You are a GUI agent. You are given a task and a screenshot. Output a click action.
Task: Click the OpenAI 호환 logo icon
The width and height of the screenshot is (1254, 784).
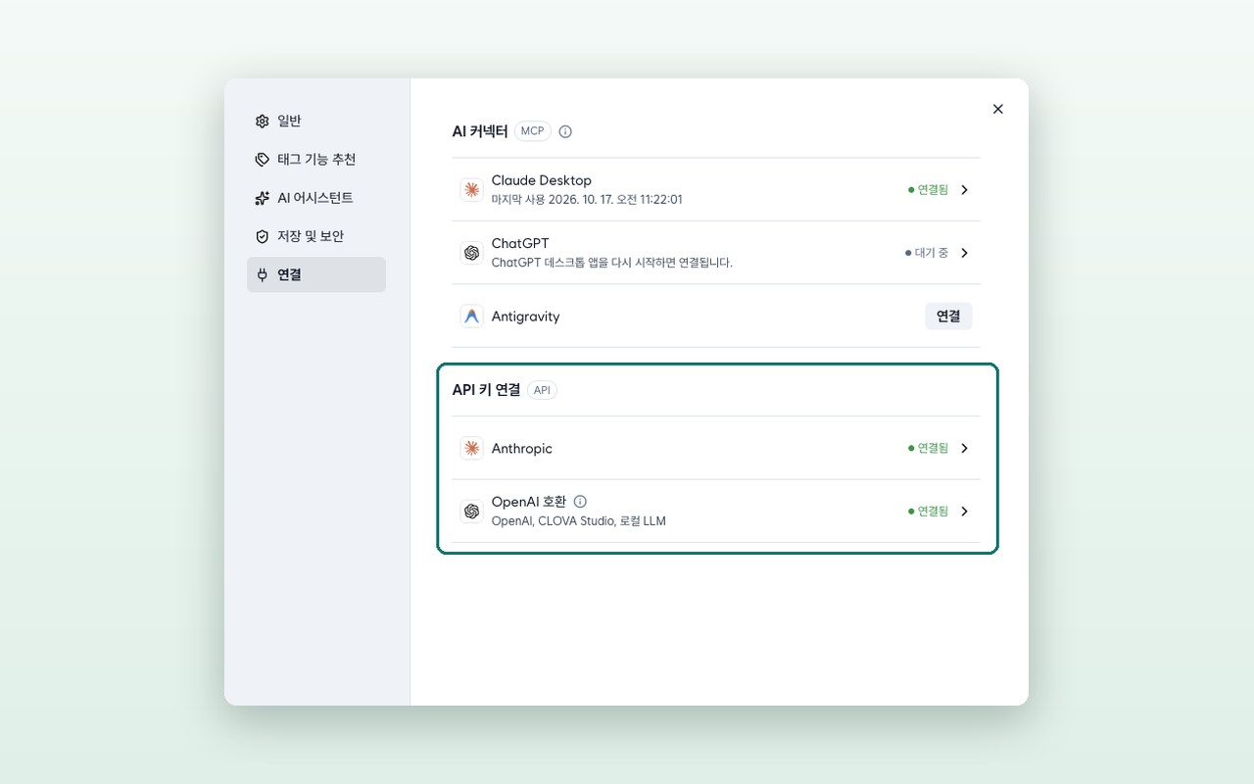[471, 511]
